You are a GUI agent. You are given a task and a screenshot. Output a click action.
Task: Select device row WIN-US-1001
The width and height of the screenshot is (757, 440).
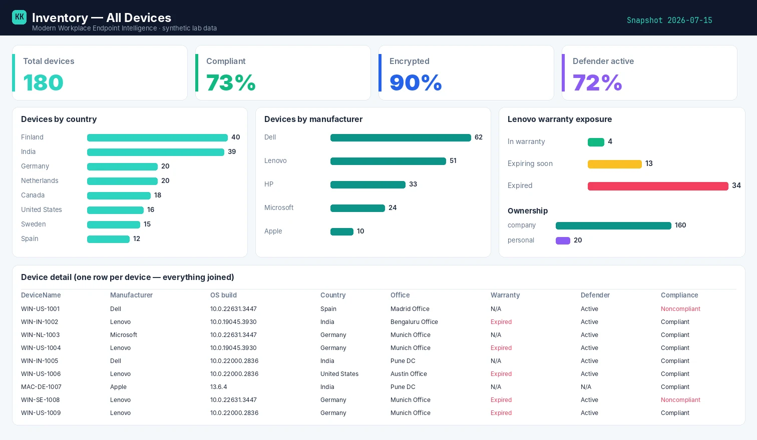[x=378, y=309]
